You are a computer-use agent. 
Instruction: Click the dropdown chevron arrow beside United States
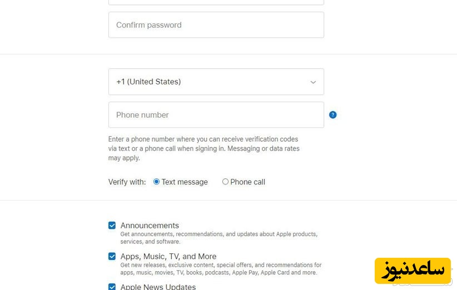click(x=313, y=82)
